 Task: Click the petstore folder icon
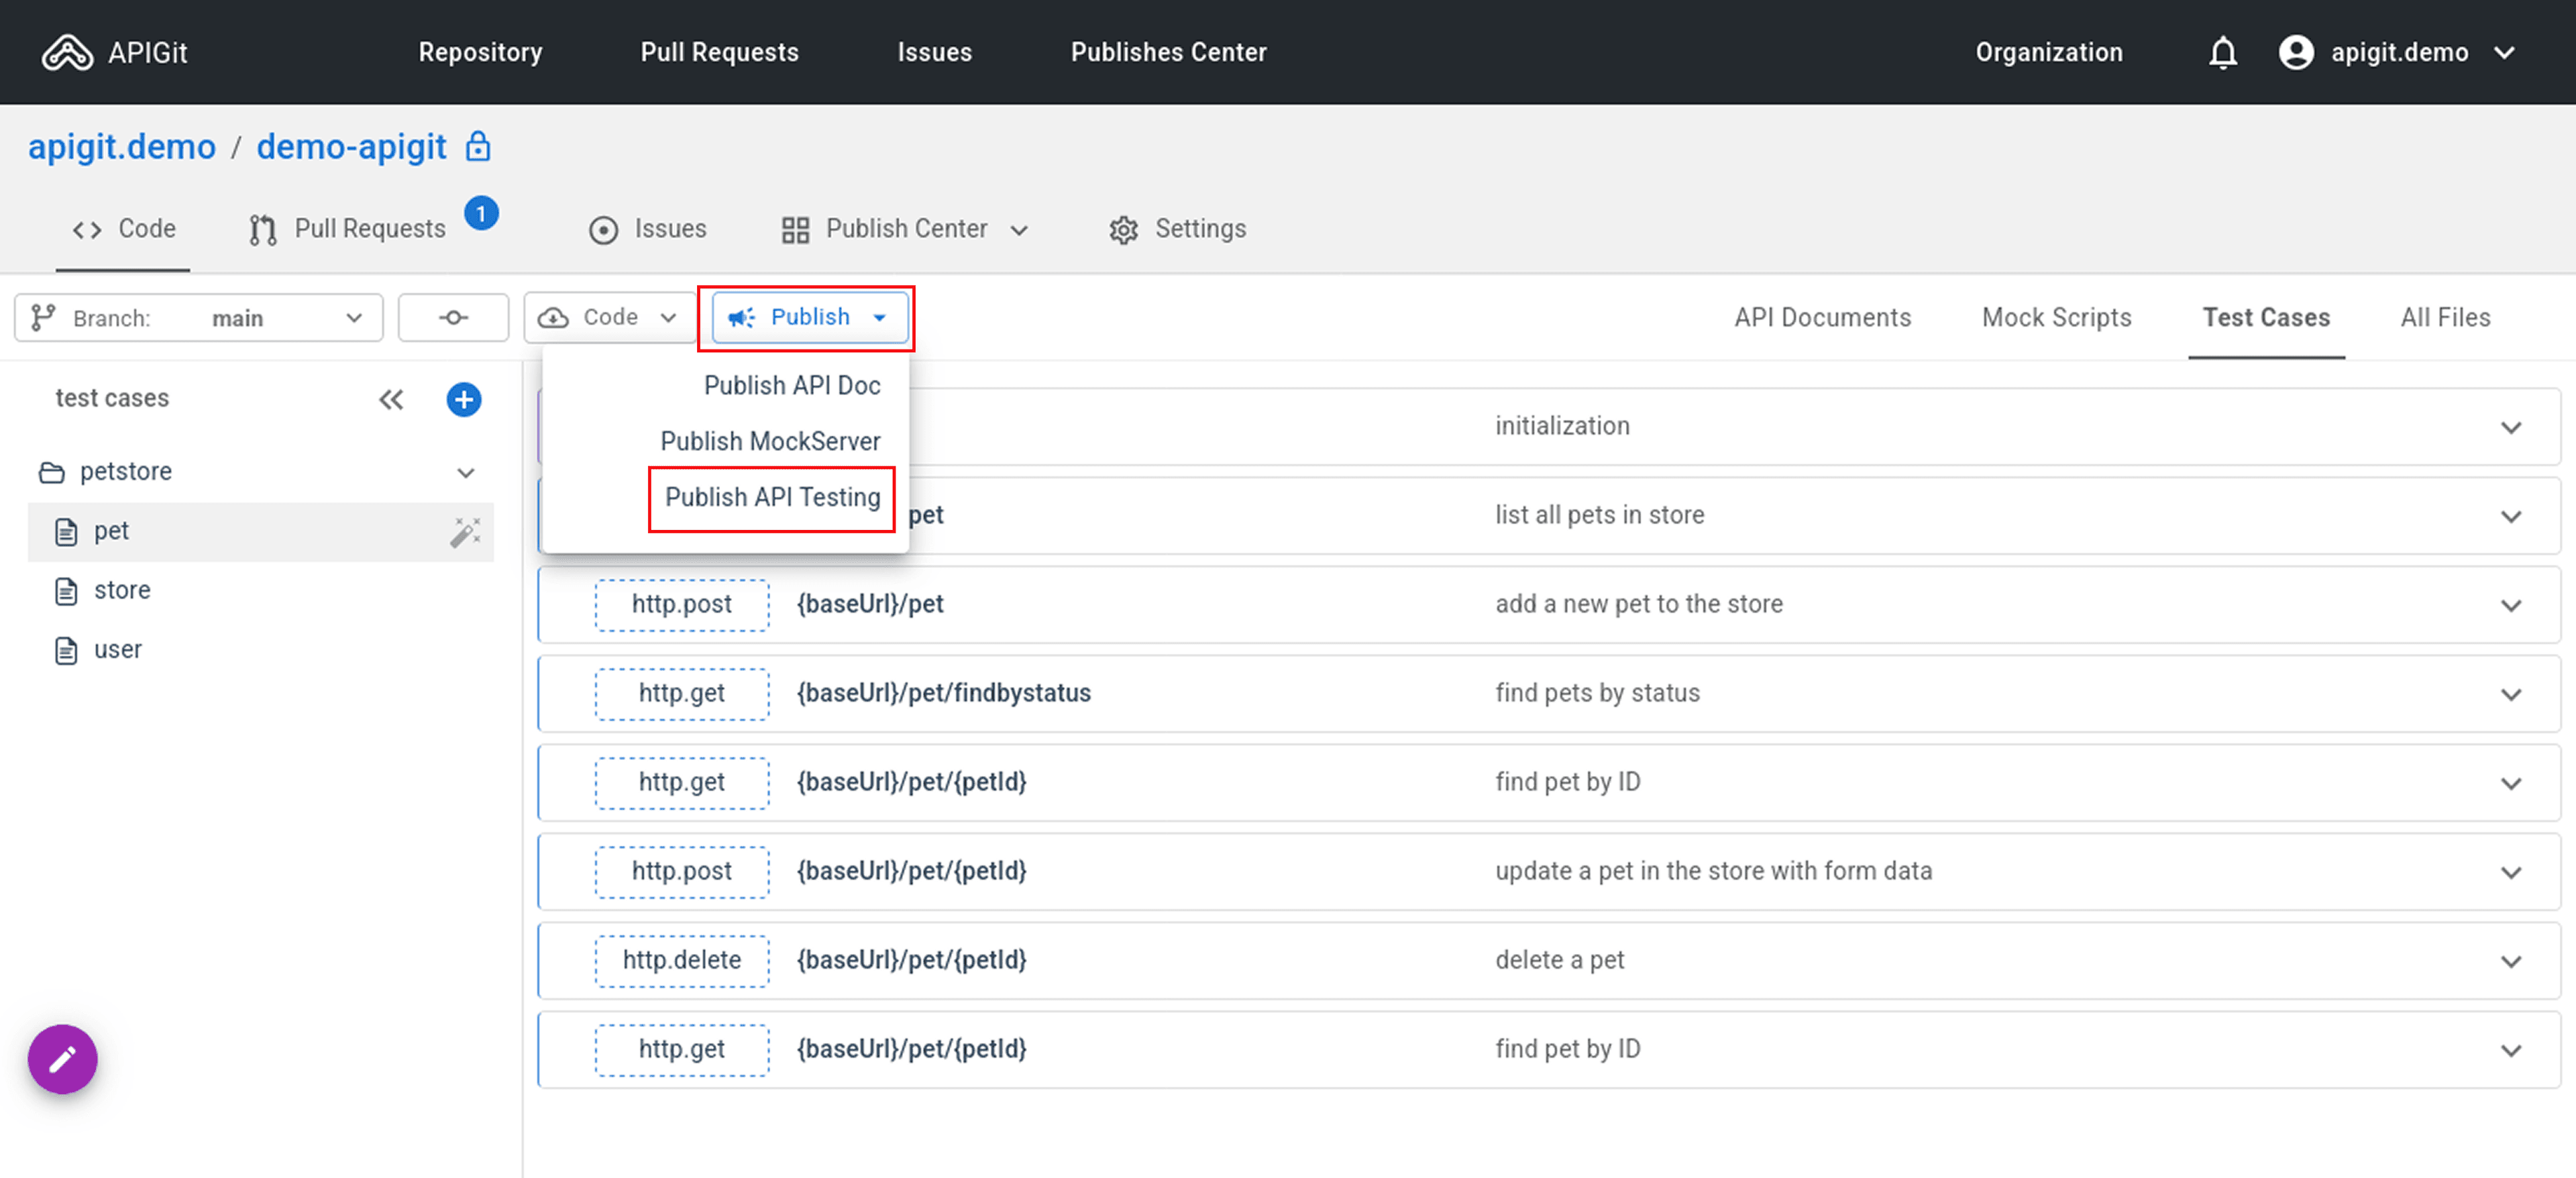(52, 472)
